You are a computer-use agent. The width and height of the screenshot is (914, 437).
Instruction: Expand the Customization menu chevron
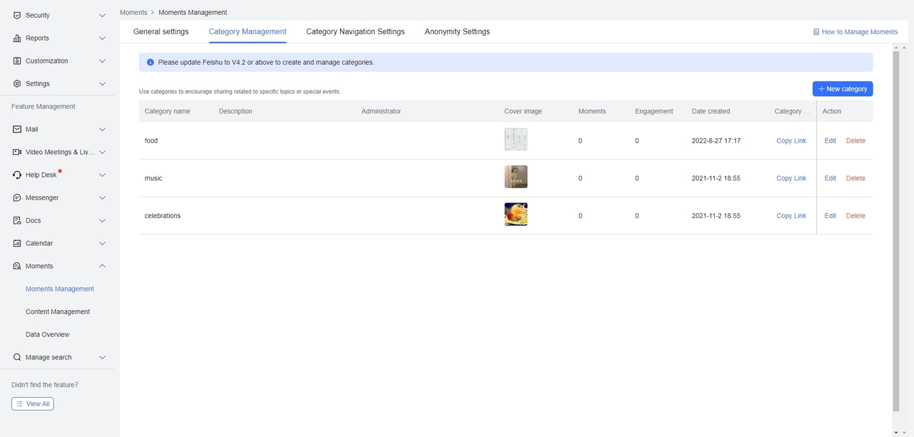coord(102,61)
